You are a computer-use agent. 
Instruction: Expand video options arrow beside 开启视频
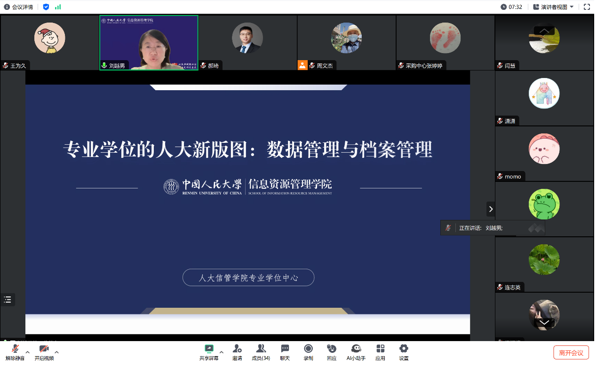coord(56,352)
